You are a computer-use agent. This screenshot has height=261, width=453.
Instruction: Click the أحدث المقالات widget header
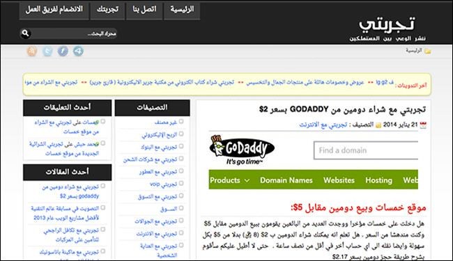[x=67, y=172]
